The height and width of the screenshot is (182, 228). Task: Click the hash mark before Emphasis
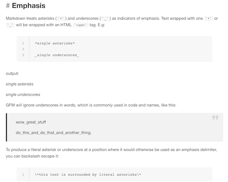(x=8, y=6)
